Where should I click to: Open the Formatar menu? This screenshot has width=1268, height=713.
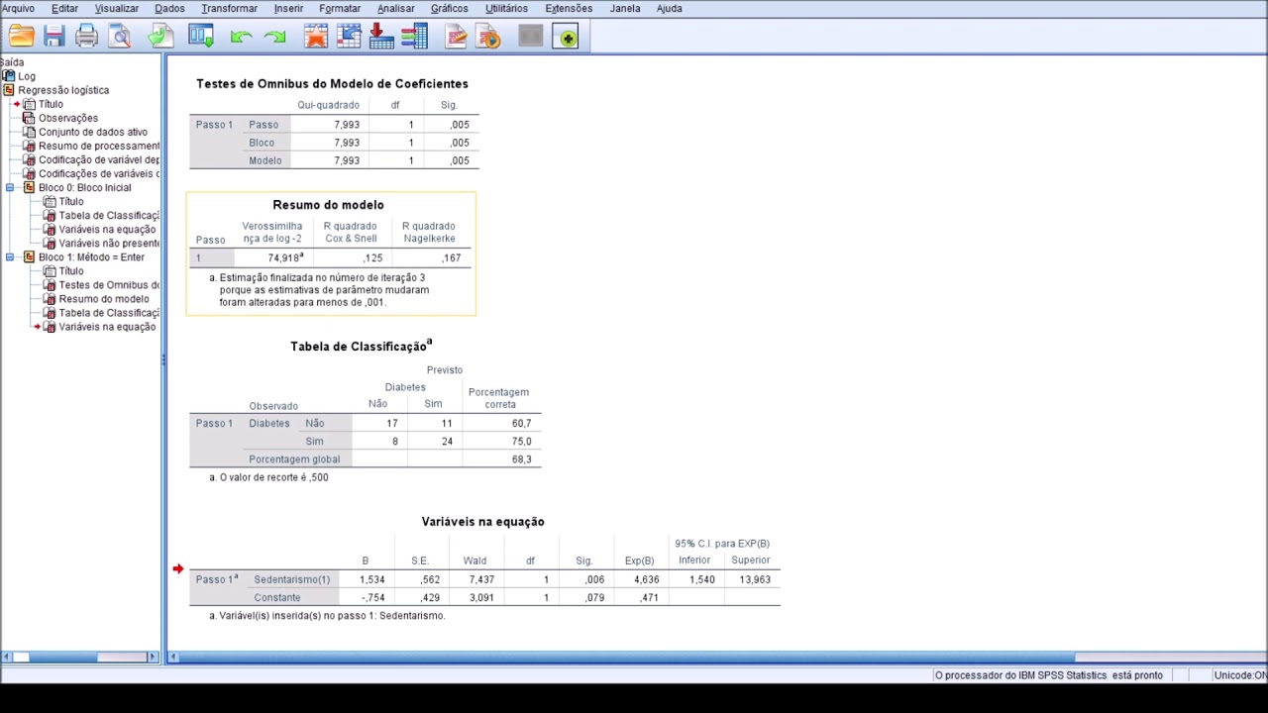(x=340, y=8)
